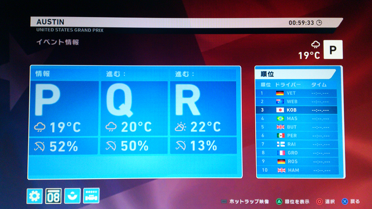Click the rain cloud icon above 19°C header
Viewport: 372px width, 209px height.
[x=316, y=45]
